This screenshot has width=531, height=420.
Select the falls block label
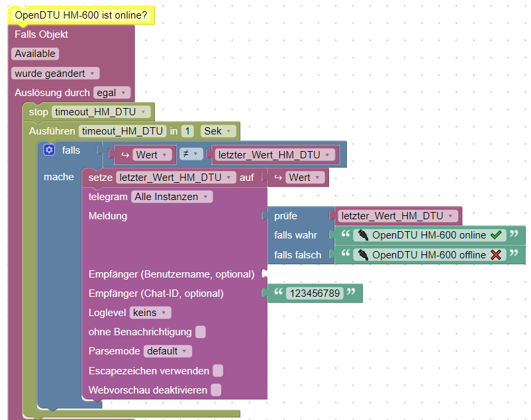[x=71, y=150]
